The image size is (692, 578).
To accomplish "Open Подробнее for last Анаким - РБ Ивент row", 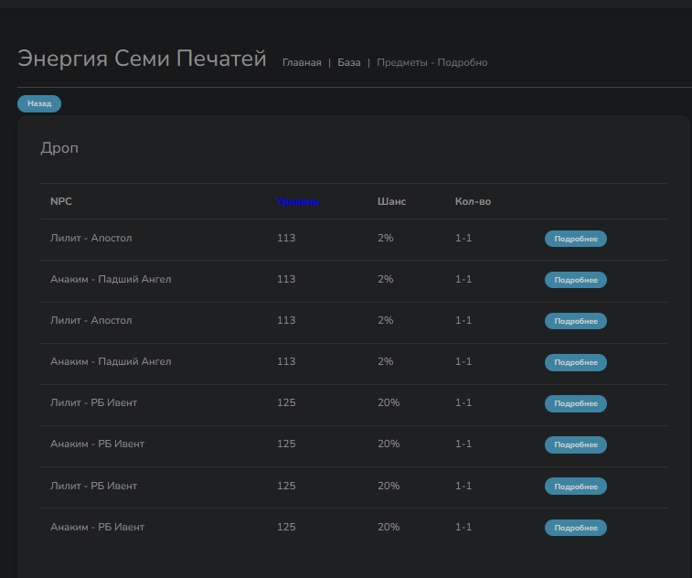I will tap(575, 528).
